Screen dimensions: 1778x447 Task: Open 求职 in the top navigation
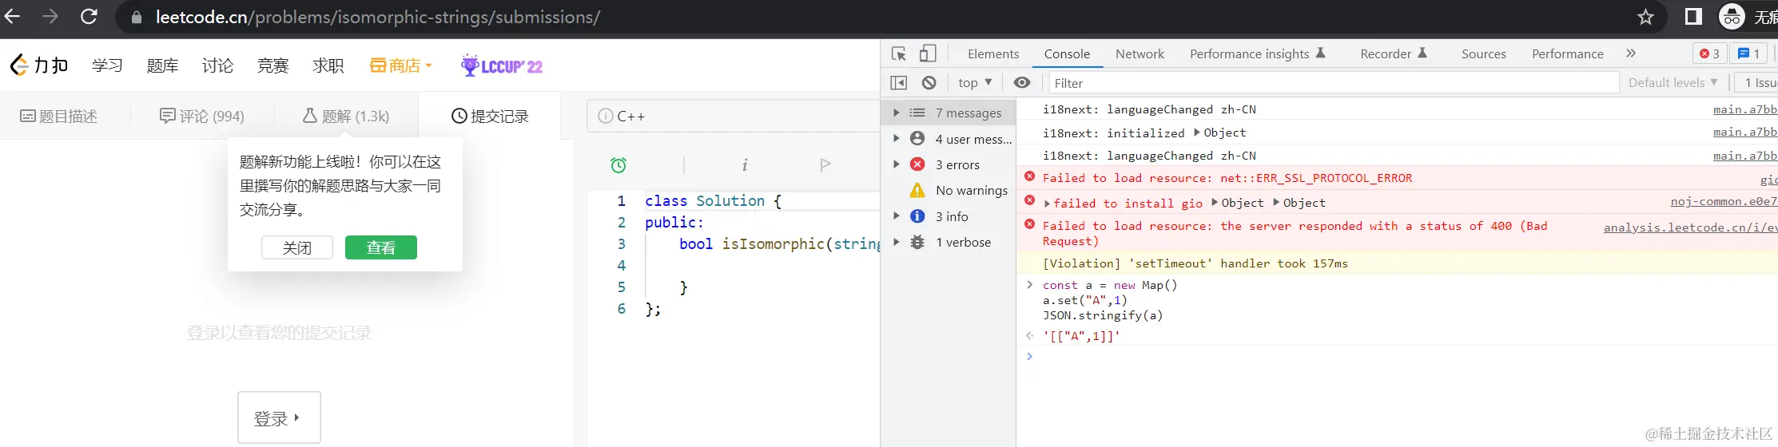[x=328, y=65]
